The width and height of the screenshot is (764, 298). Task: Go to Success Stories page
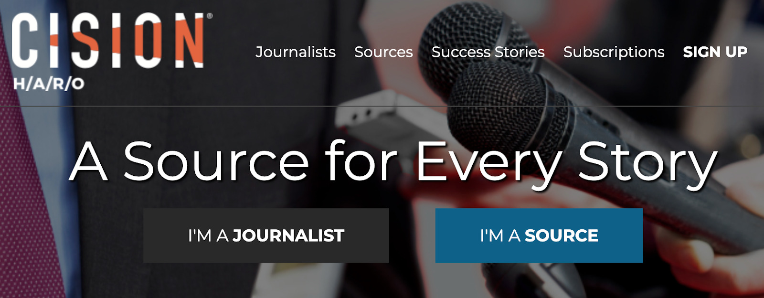[488, 52]
